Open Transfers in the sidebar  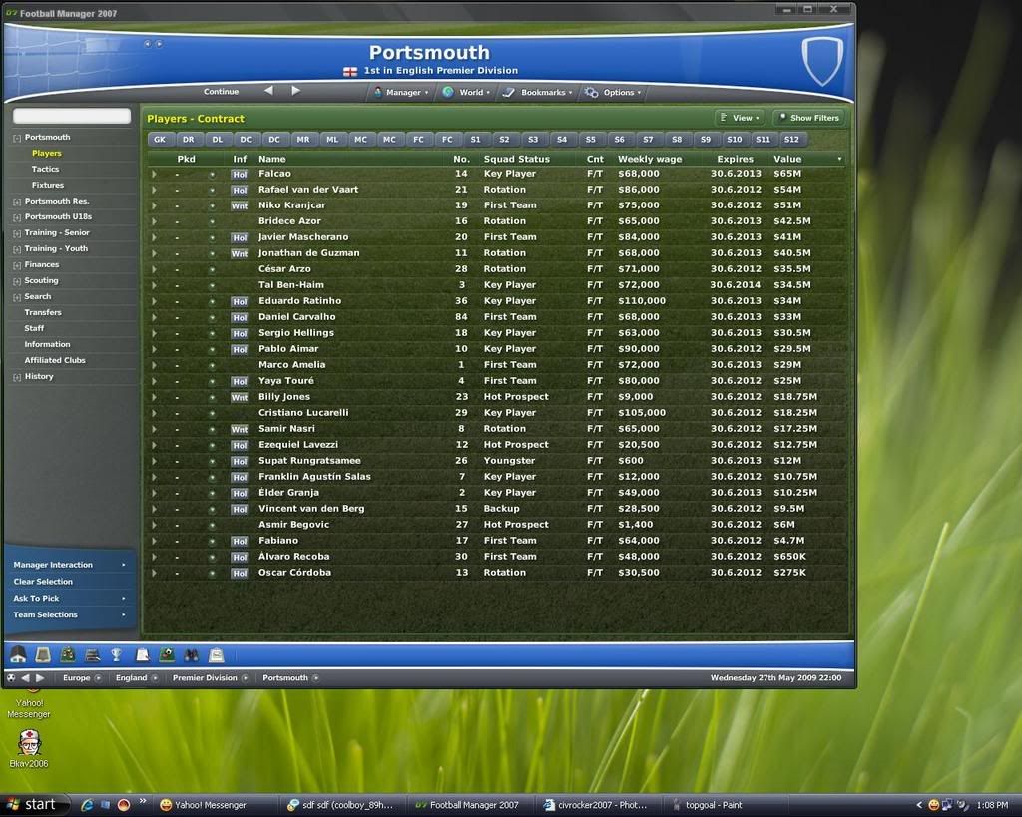pos(43,312)
